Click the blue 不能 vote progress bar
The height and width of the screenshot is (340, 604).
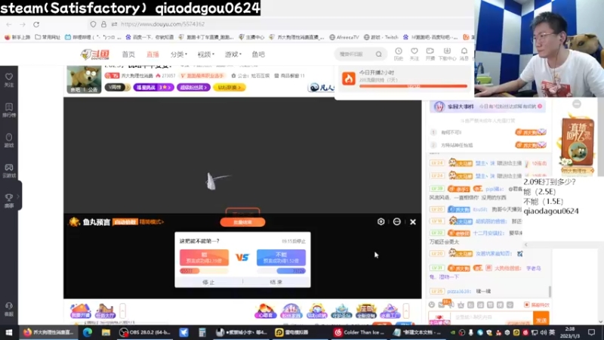point(281,271)
